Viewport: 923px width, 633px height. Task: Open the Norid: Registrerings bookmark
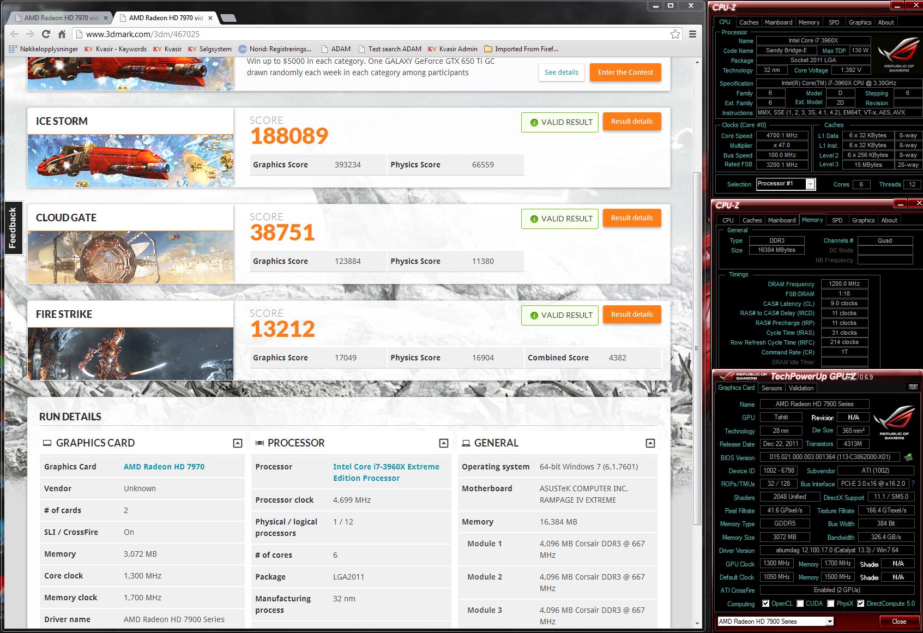275,49
